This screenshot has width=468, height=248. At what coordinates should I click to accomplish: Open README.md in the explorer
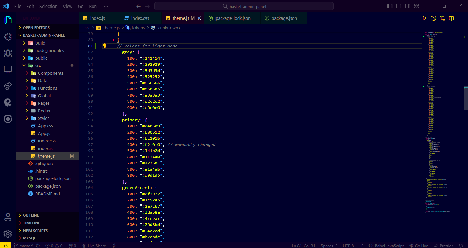pos(47,194)
